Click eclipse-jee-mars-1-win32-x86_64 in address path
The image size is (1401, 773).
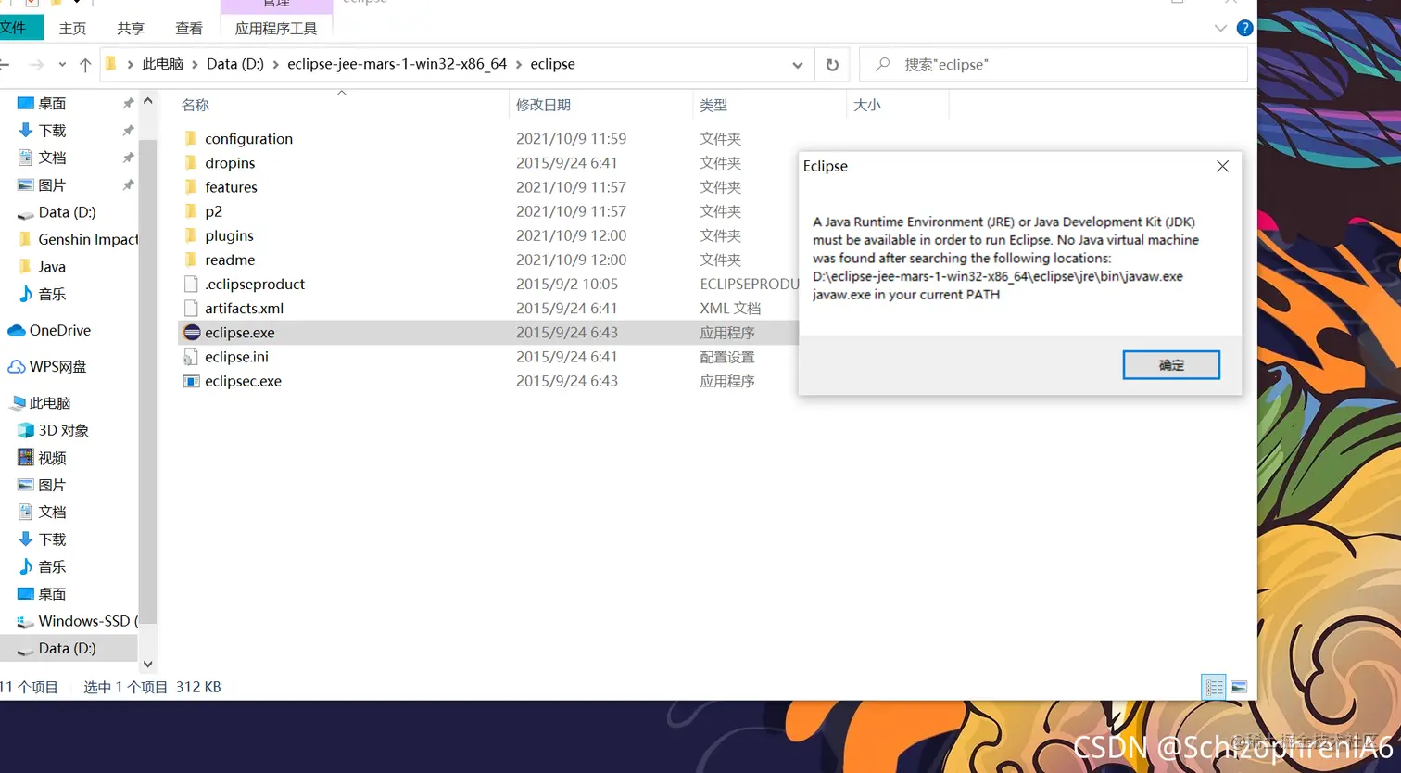tap(398, 65)
